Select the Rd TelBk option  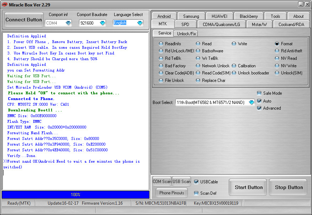[x=170, y=58]
